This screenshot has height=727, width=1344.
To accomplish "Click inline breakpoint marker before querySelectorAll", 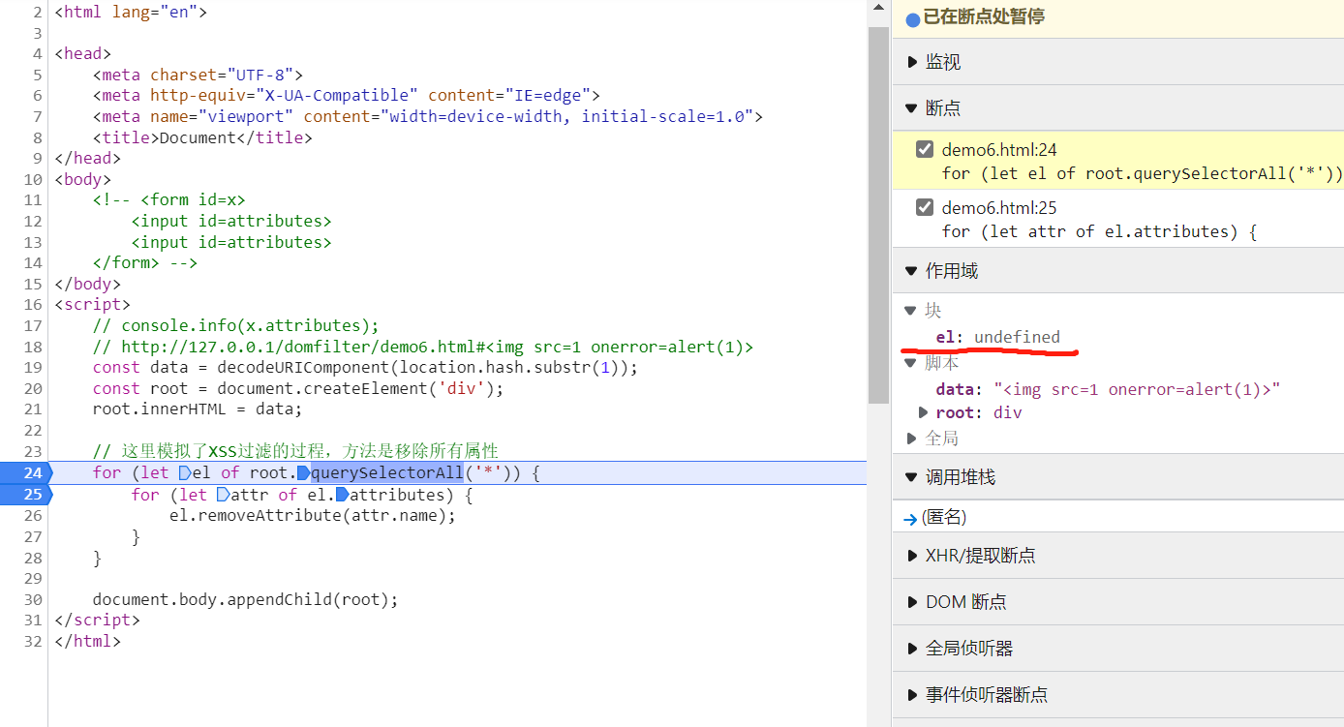I will click(x=303, y=473).
